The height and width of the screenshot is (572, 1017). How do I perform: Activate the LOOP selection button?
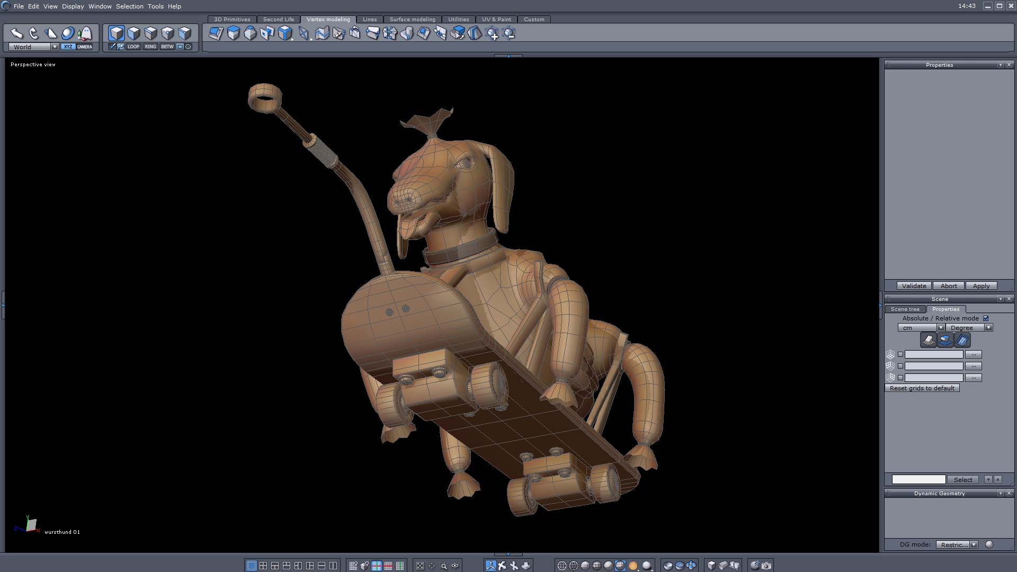point(133,47)
